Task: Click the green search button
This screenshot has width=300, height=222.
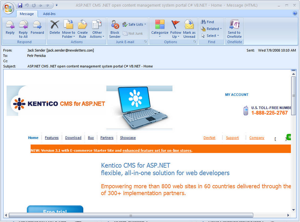Action: click(289, 137)
